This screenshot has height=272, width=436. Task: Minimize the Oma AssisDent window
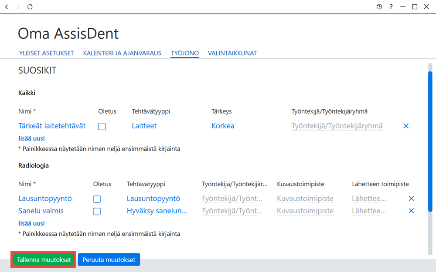pyautogui.click(x=403, y=7)
